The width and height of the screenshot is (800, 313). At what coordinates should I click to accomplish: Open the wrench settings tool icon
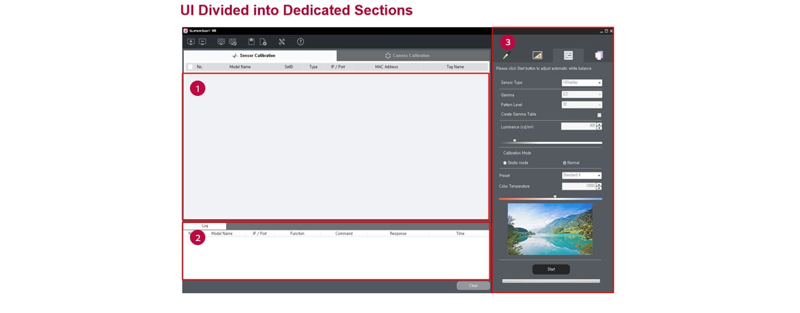tap(281, 42)
